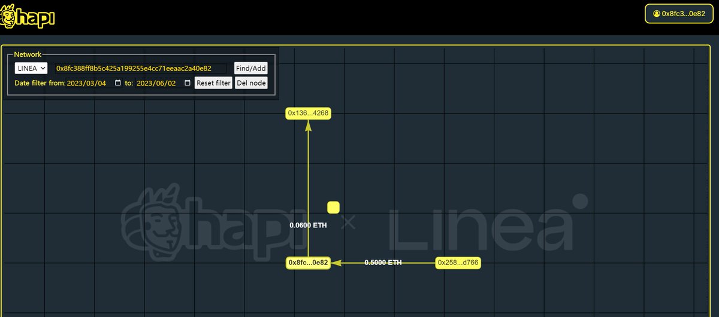
Task: Click the 0.5000 ETH edge label
Action: (383, 263)
